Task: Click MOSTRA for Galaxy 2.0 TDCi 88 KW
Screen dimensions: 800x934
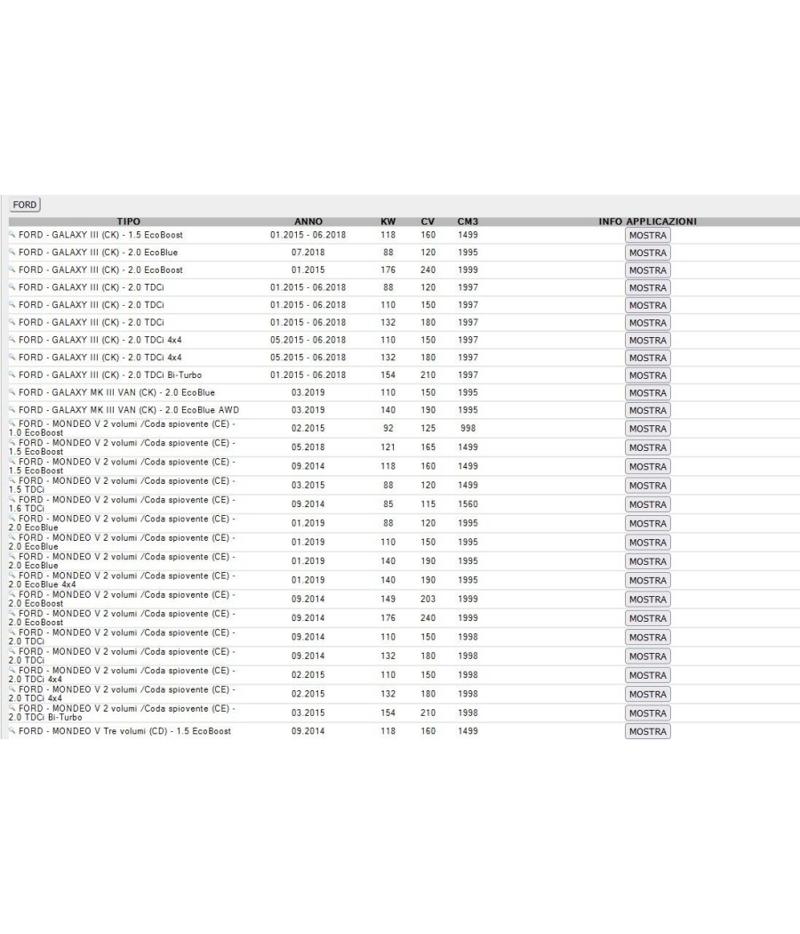Action: [x=648, y=287]
